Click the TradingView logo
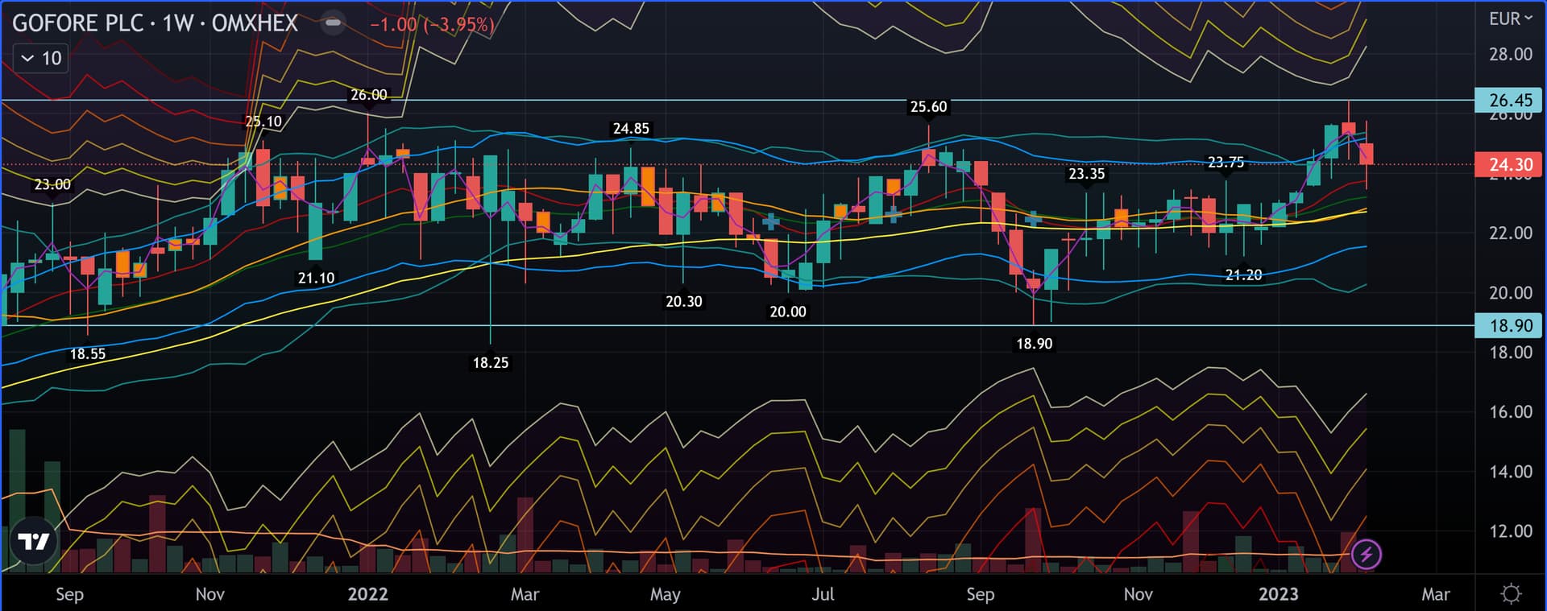1547x611 pixels. coord(34,542)
